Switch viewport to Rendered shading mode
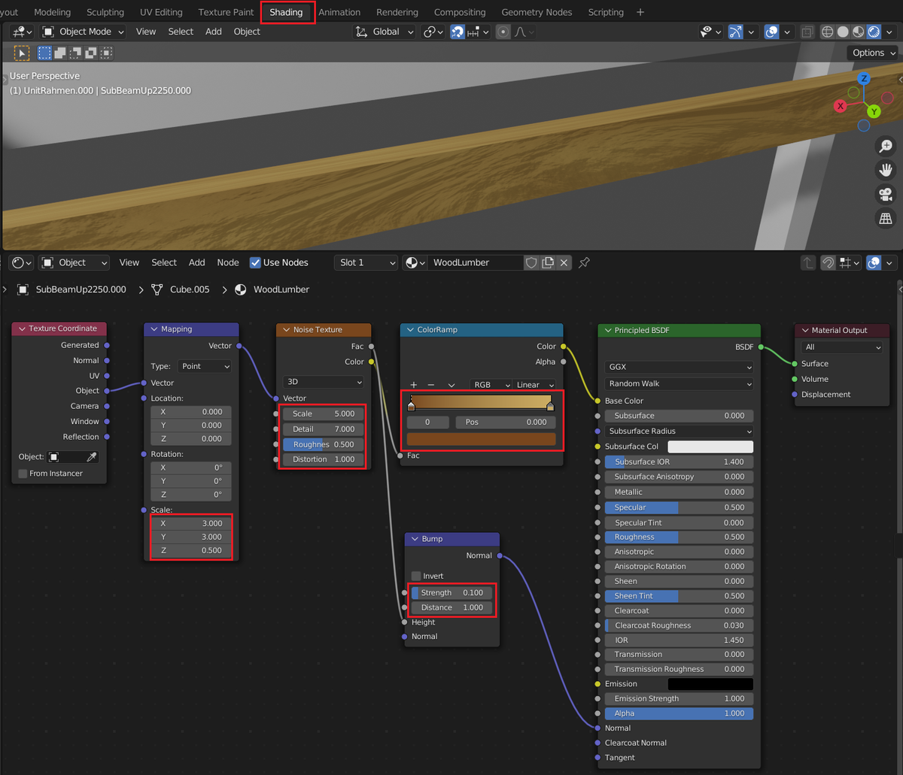903x775 pixels. (873, 32)
